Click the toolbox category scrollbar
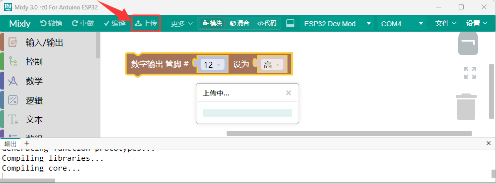 pos(98,46)
